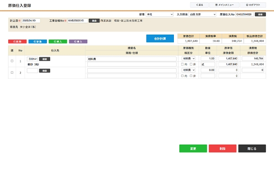Screen dimensions: 274x171
Task: Check the 非 tax checkbox in row 1
Action: click(x=191, y=64)
